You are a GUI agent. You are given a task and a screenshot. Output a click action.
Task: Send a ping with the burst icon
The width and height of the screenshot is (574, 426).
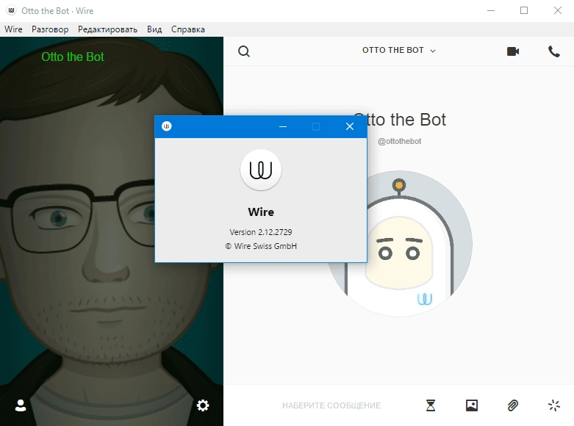[x=554, y=405]
